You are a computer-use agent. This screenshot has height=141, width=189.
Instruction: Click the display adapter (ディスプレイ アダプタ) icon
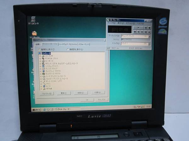pyautogui.click(x=44, y=71)
